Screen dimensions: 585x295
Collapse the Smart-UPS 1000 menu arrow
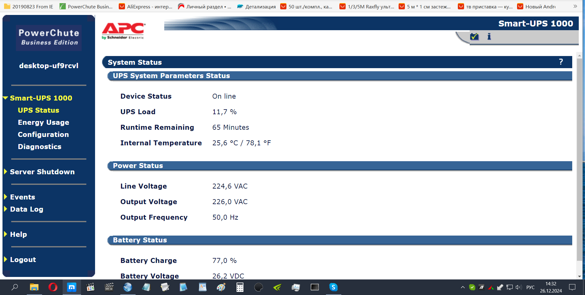click(x=5, y=98)
